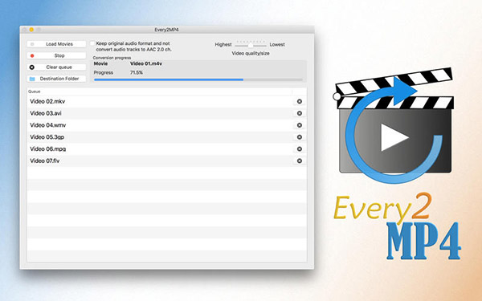
Task: Remove Video 05.3gp from queue
Action: (x=299, y=137)
